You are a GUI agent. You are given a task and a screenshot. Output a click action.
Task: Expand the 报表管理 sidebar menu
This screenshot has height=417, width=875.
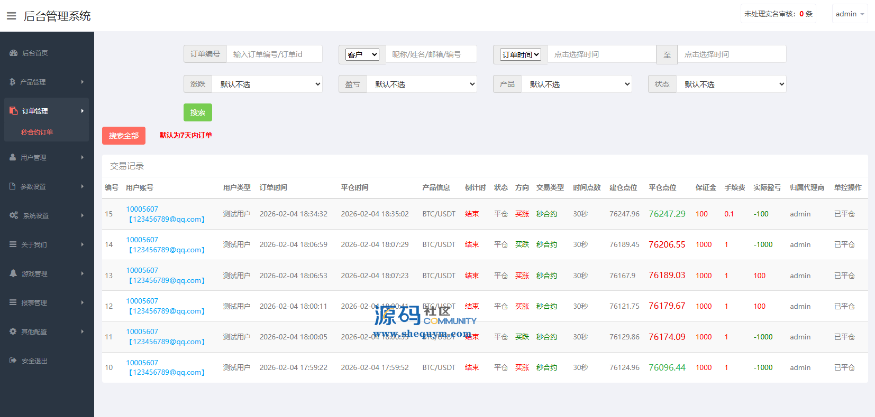tap(47, 302)
